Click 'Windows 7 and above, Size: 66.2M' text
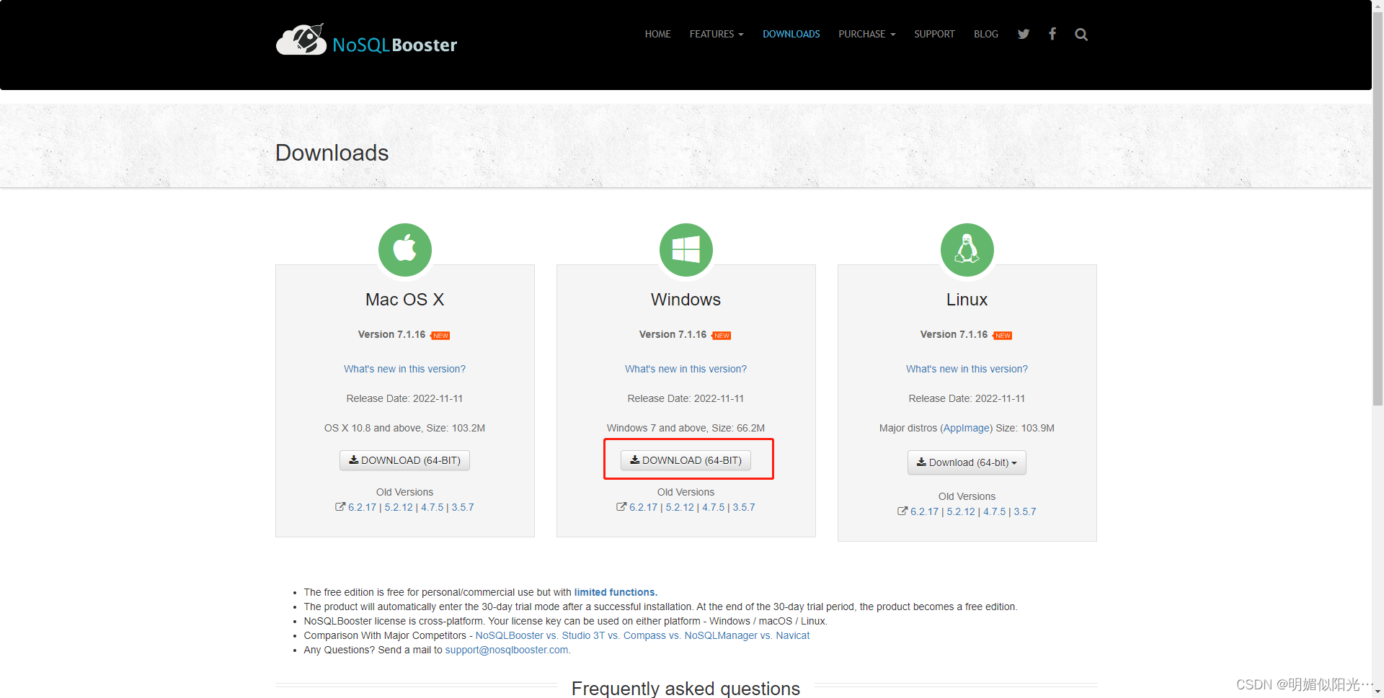Image resolution: width=1384 pixels, height=698 pixels. click(x=686, y=428)
